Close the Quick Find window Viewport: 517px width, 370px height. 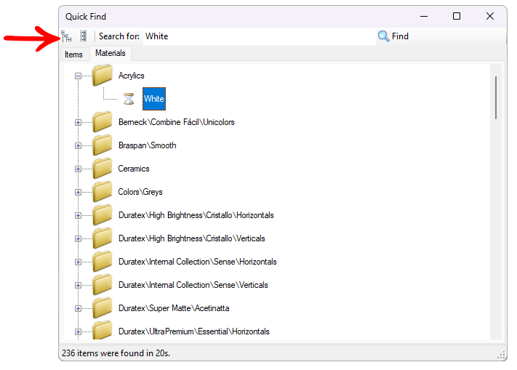[490, 16]
